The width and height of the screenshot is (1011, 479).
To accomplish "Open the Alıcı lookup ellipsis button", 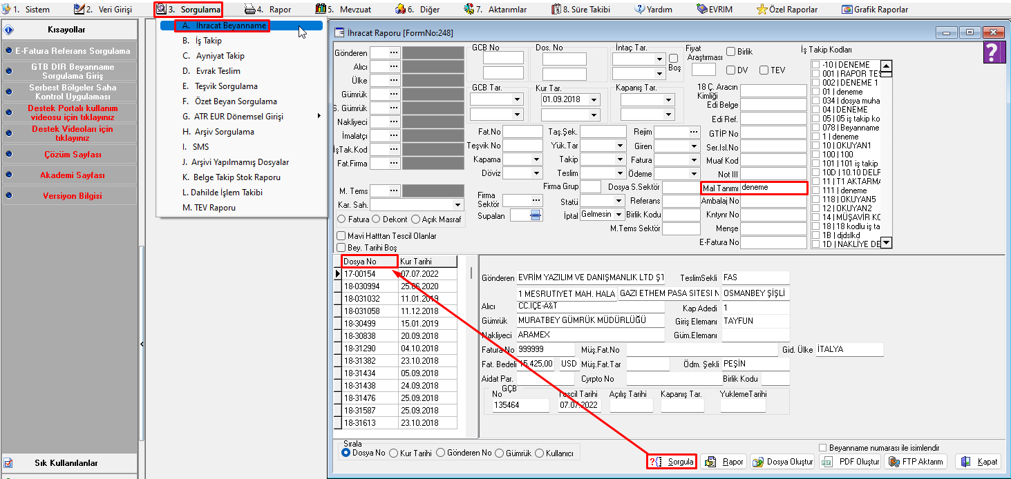I will coord(394,67).
